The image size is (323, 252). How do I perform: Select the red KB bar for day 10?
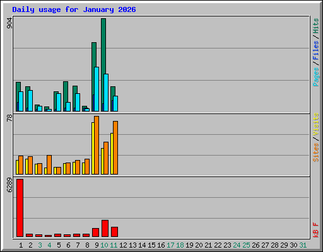click(x=105, y=229)
